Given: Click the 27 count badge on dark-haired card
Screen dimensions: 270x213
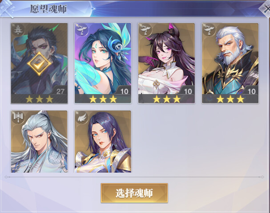Looking at the screenshot, I should [x=60, y=91].
